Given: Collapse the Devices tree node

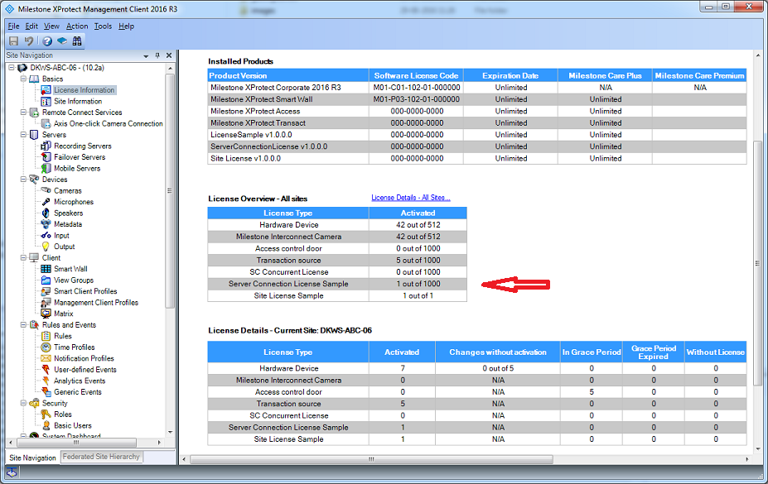Looking at the screenshot, I should pyautogui.click(x=23, y=180).
